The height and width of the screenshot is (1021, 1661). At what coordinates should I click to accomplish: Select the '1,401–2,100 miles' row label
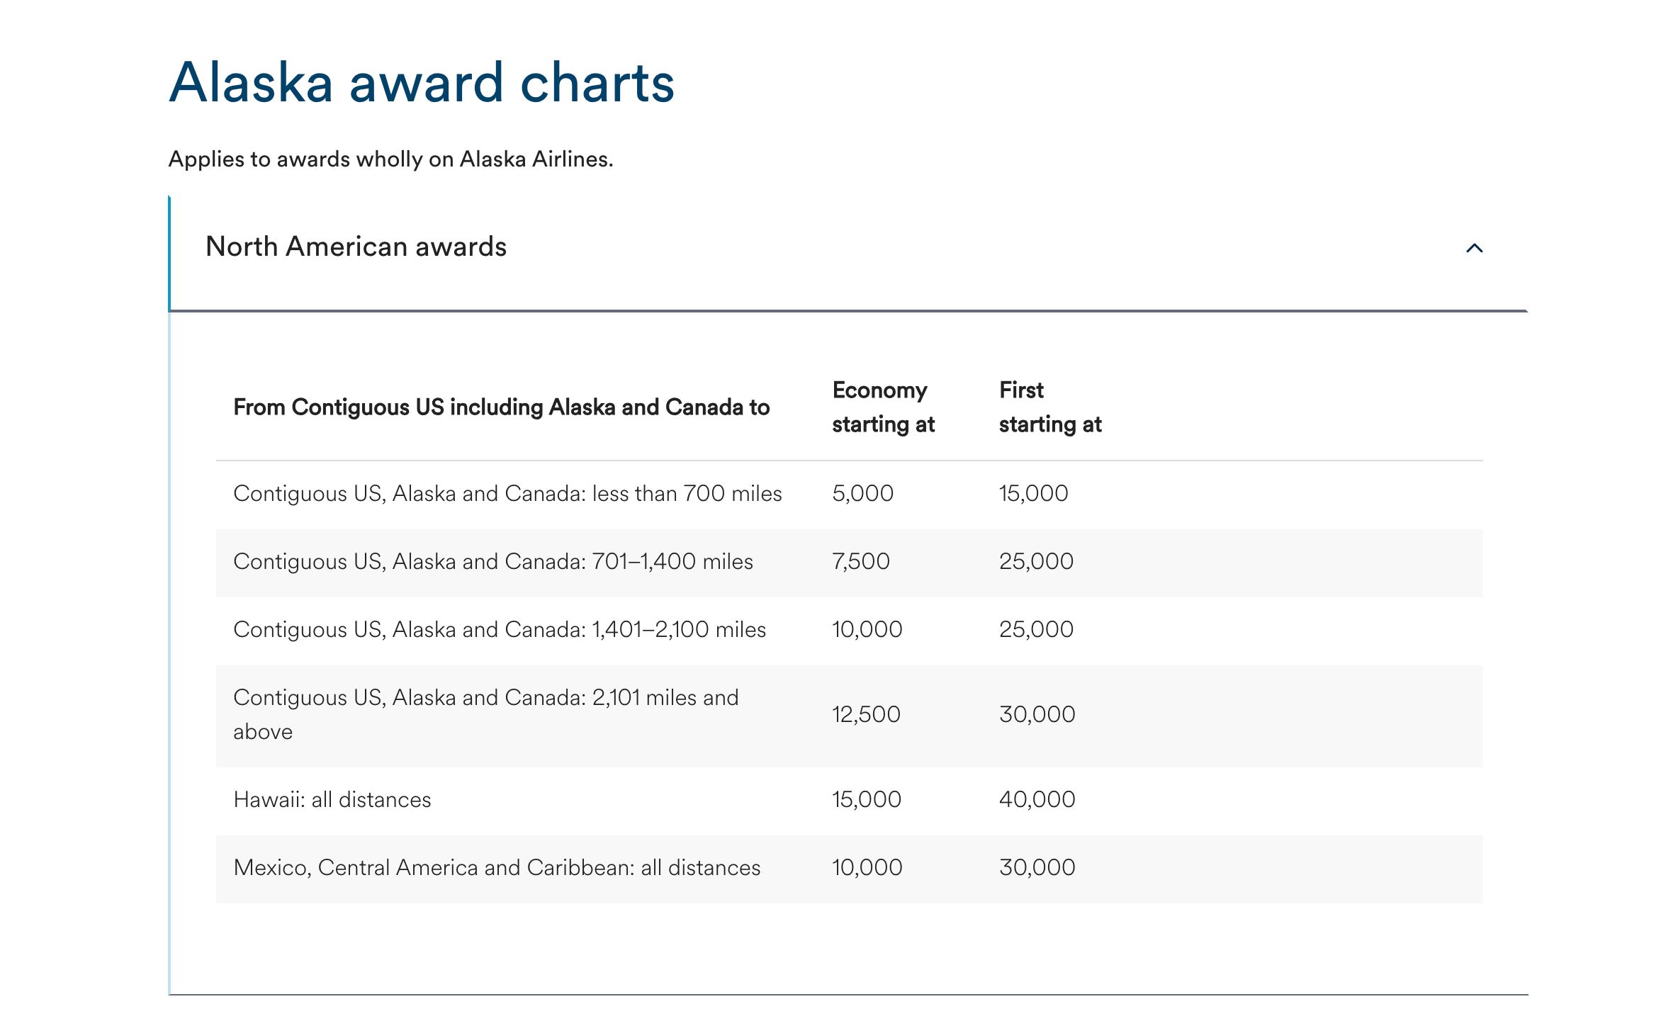[500, 629]
